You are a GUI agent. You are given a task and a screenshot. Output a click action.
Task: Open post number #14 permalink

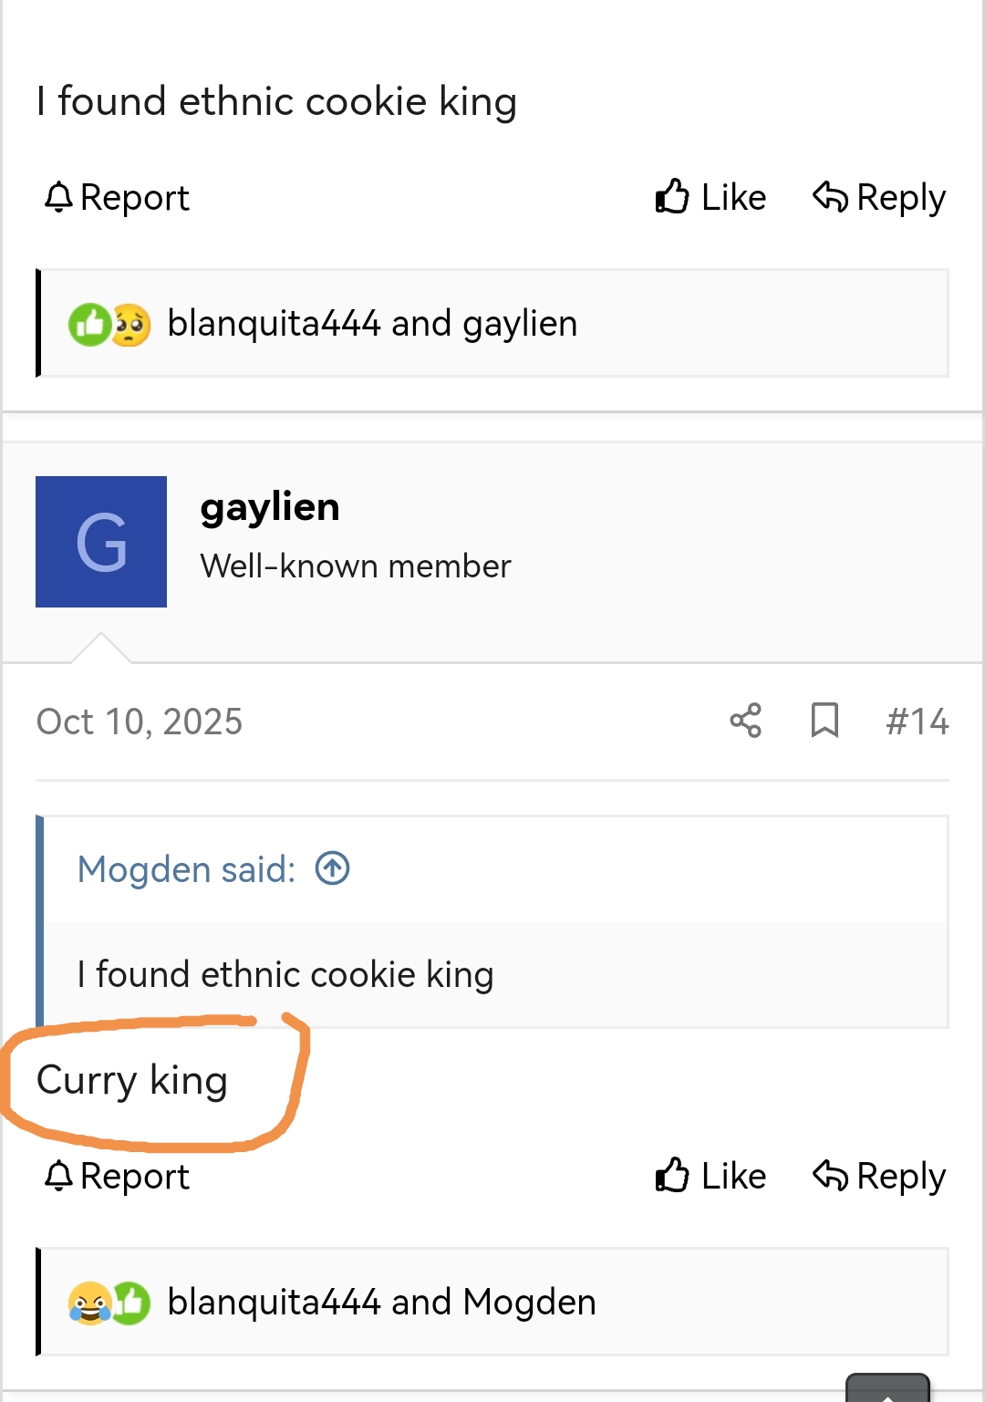(x=917, y=722)
